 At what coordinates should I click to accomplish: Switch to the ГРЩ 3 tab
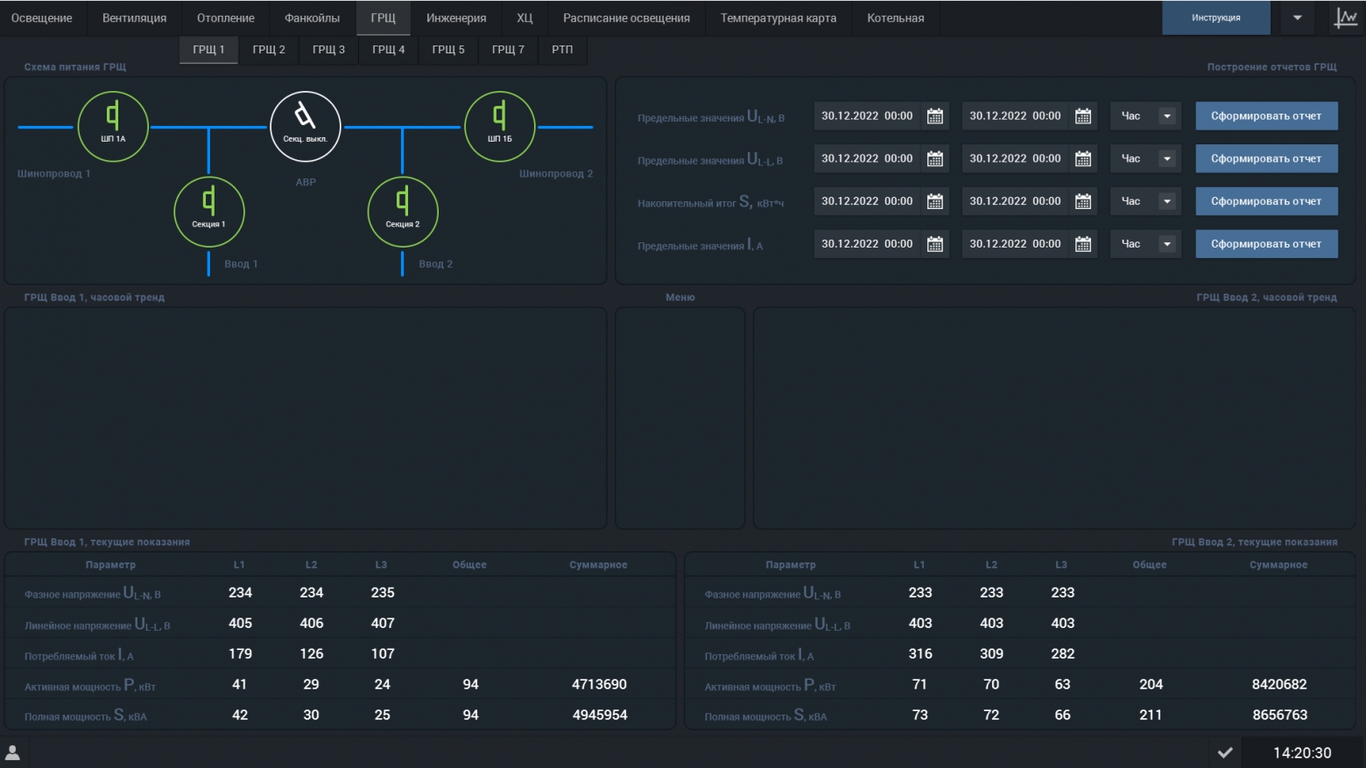tap(328, 50)
